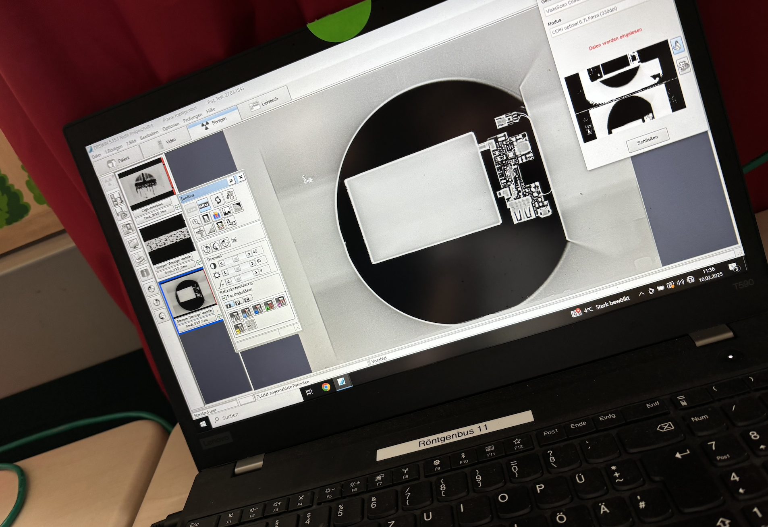Toggle checkbox of 'Ceph undefiniert' image

coord(177,207)
